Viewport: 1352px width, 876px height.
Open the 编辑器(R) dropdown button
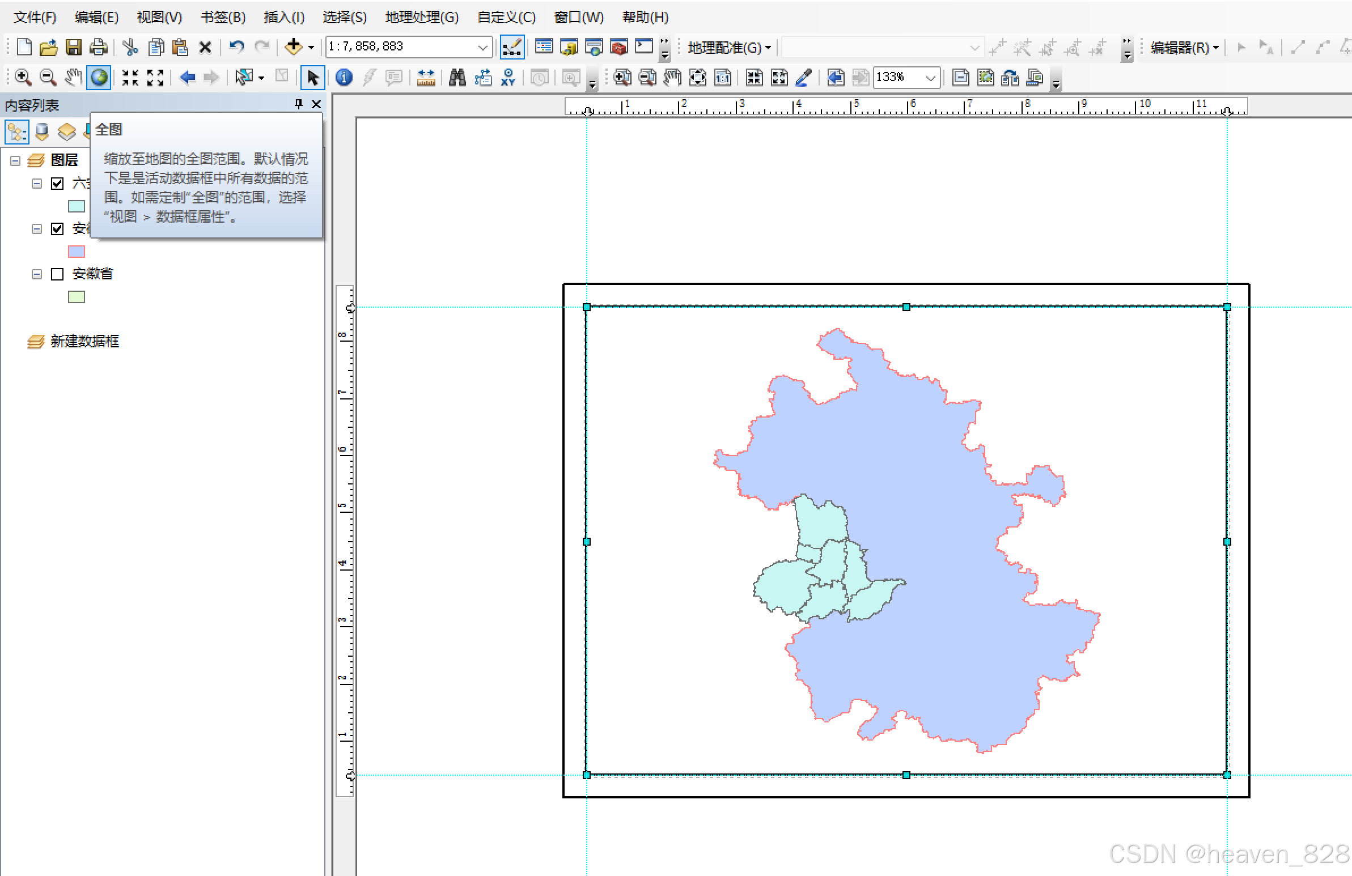click(1184, 48)
